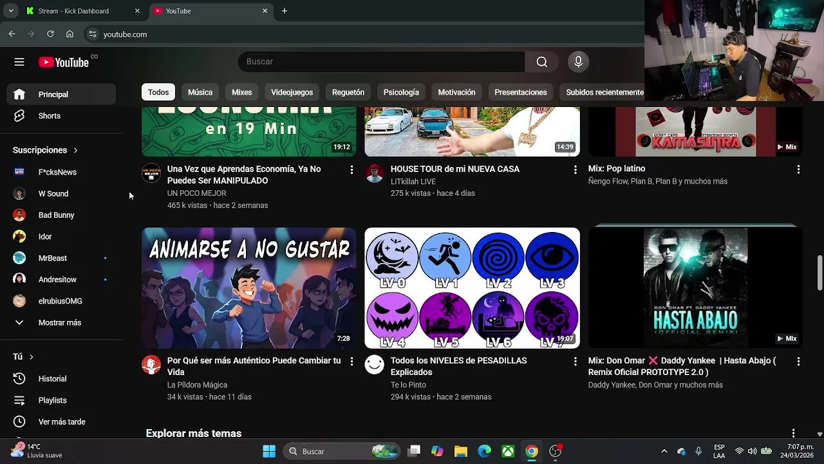824x464 pixels.
Task: Open new browser tab
Action: pos(285,11)
